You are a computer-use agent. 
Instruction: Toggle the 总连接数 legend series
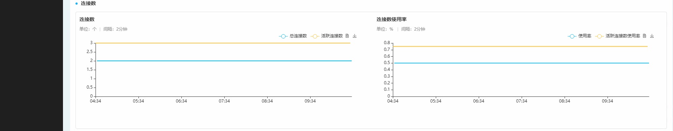click(293, 36)
